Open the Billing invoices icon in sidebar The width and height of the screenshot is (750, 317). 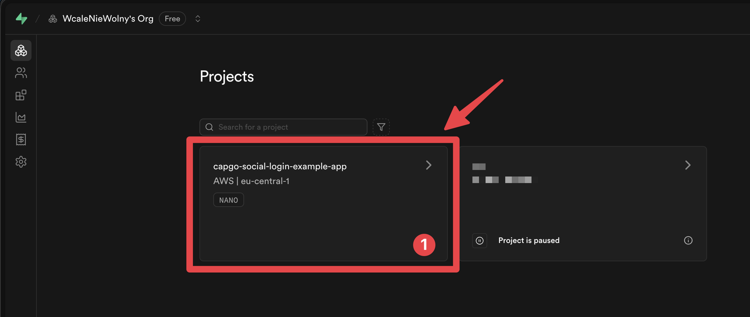coord(21,140)
